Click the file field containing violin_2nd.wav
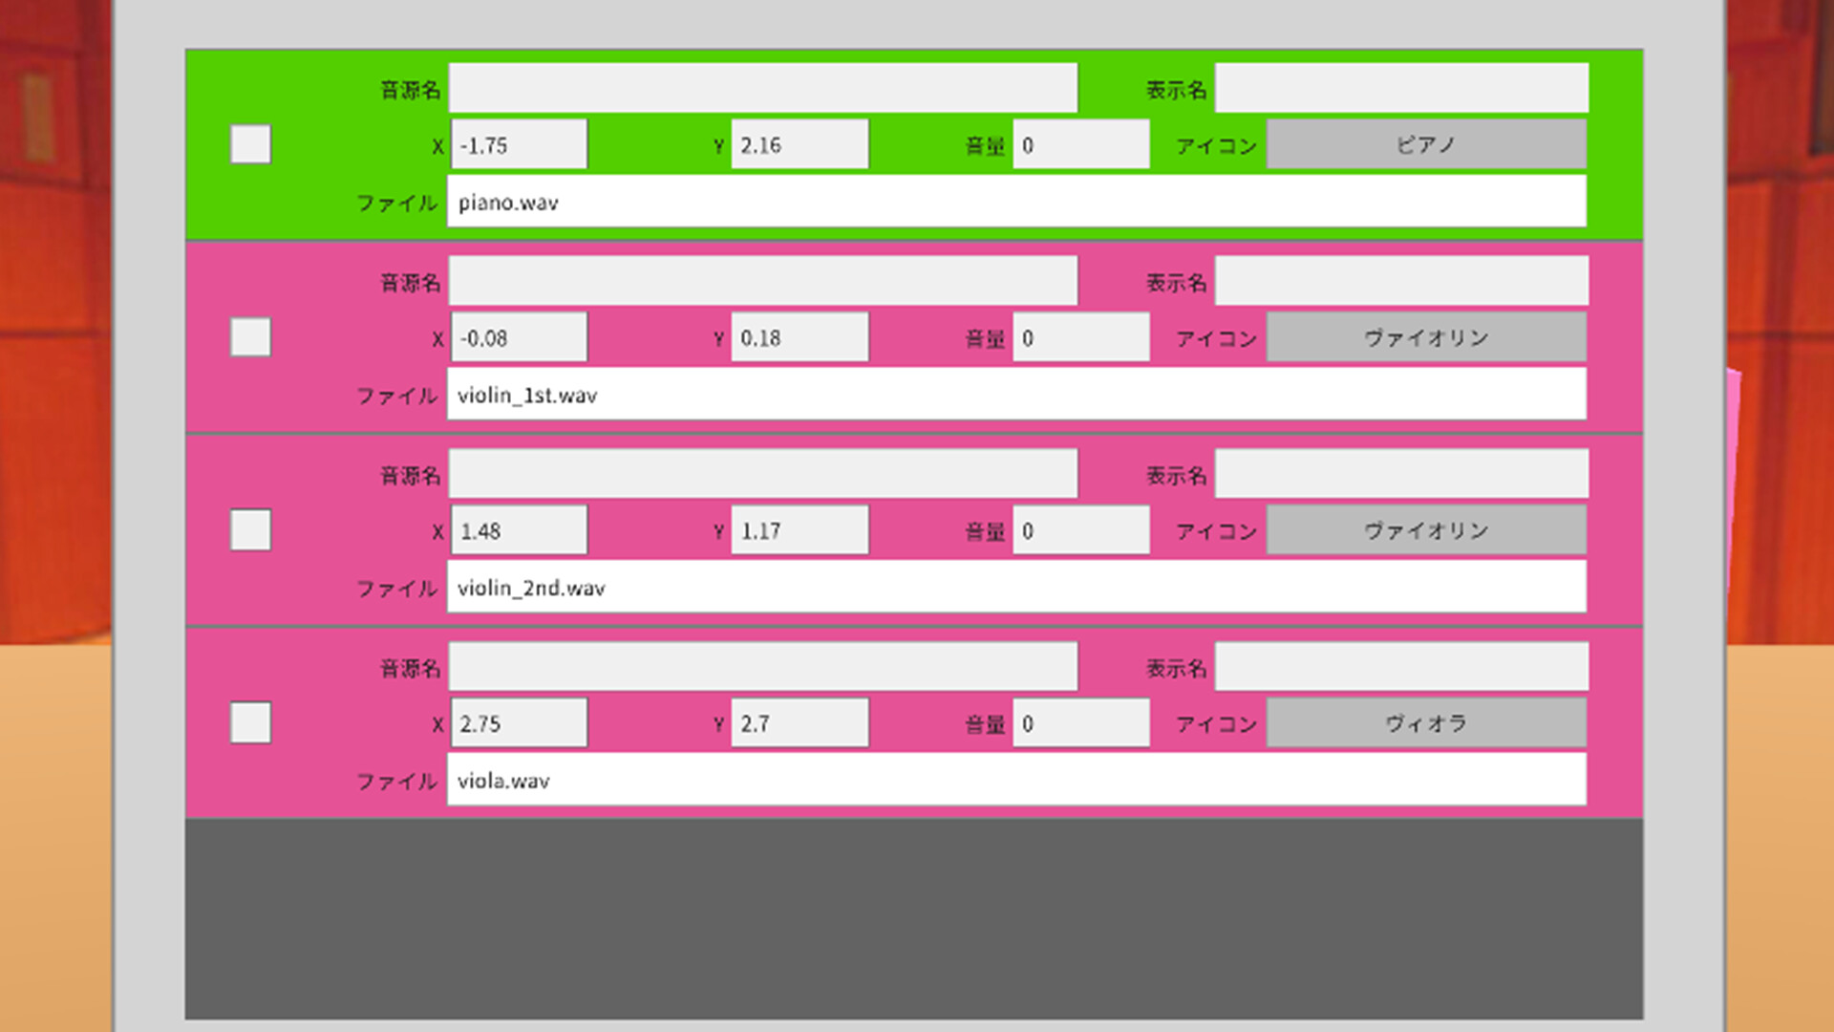Screen dimensions: 1834x1032 point(1015,587)
